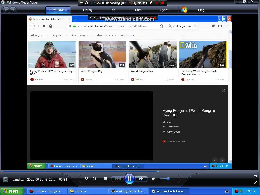Screen dimensions: 260x195
Task: Click the Windows logo in the player bar
Action: [184, 10]
